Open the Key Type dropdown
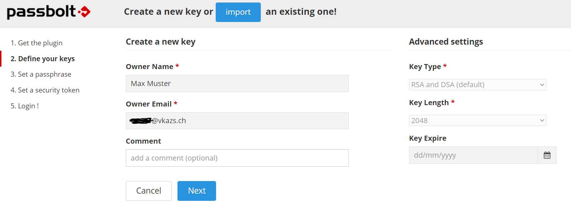571x212 pixels. 478,85
